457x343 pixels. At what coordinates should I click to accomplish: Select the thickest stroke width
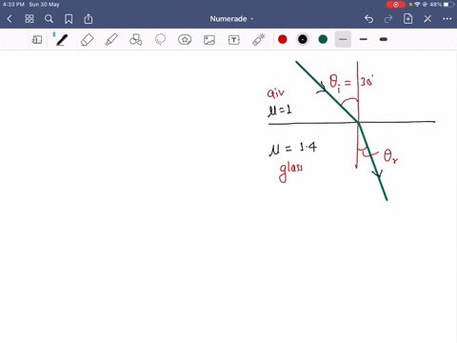pos(384,39)
